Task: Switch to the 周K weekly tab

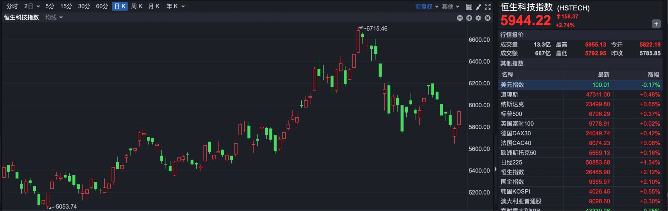Action: [137, 6]
